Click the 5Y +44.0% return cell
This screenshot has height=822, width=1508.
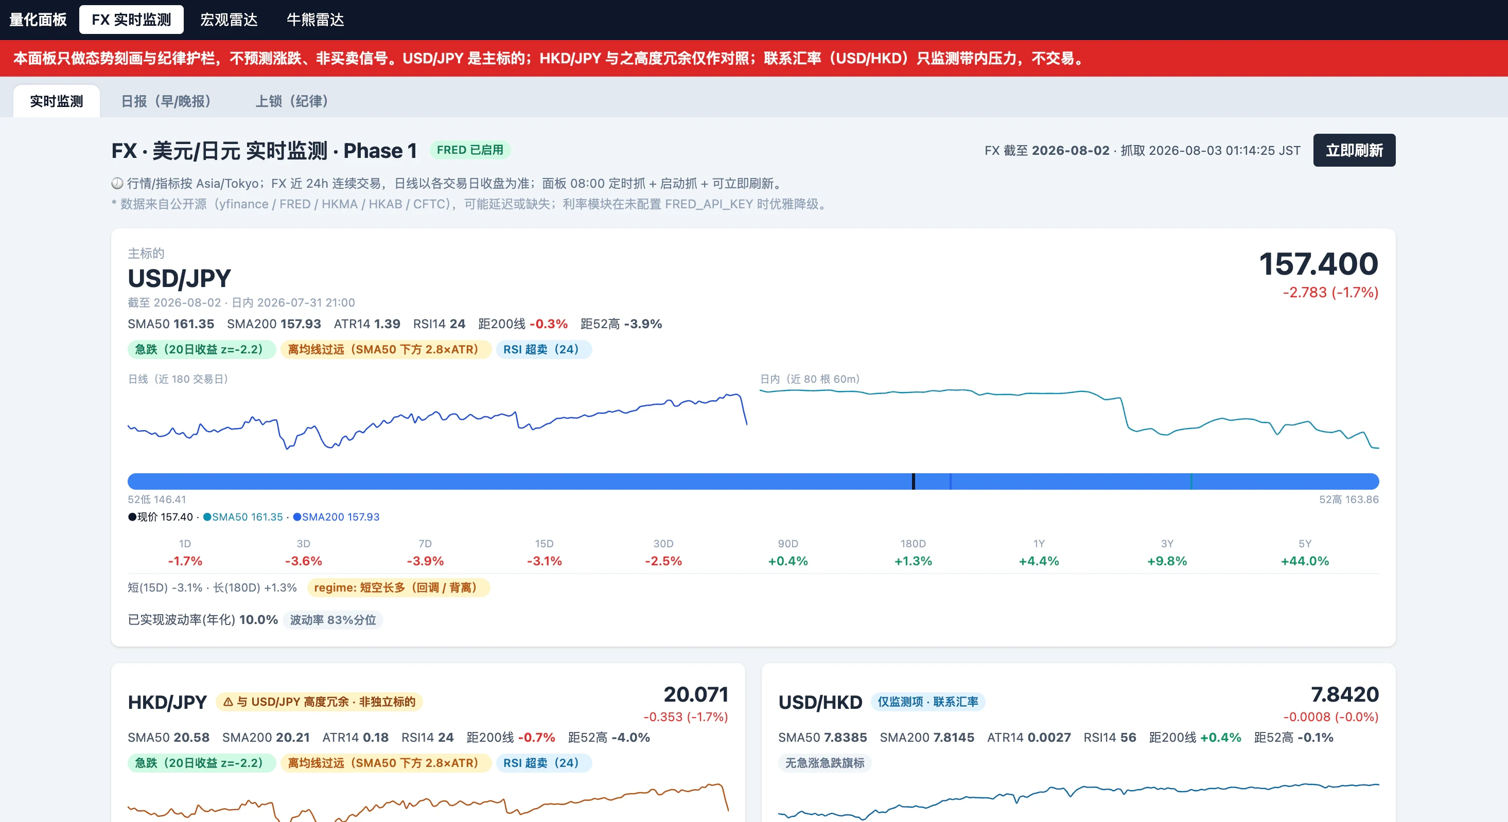click(x=1305, y=553)
